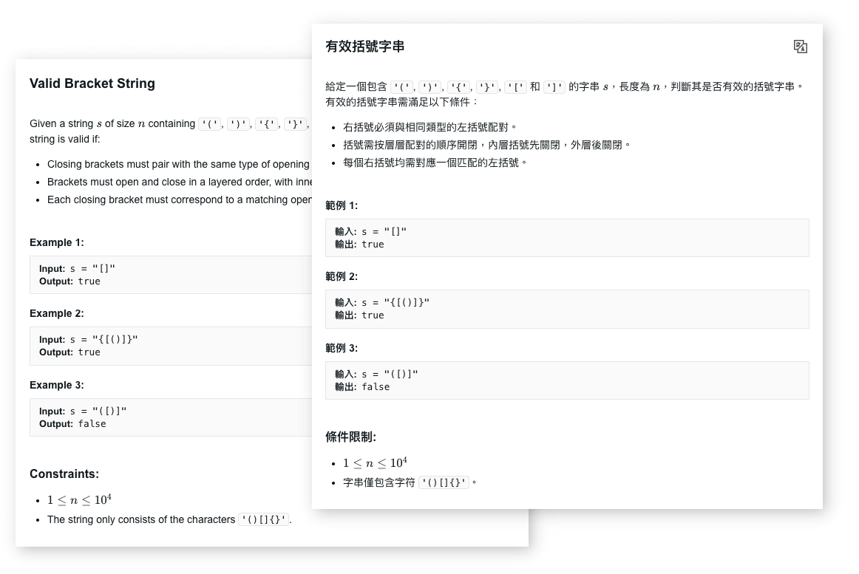
Task: Click the 範例 3 input output block
Action: (567, 380)
